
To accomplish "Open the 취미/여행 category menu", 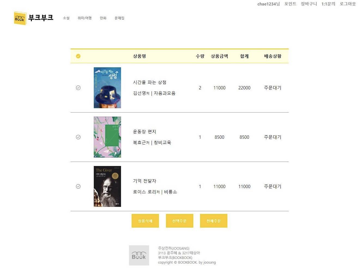I will pos(85,18).
